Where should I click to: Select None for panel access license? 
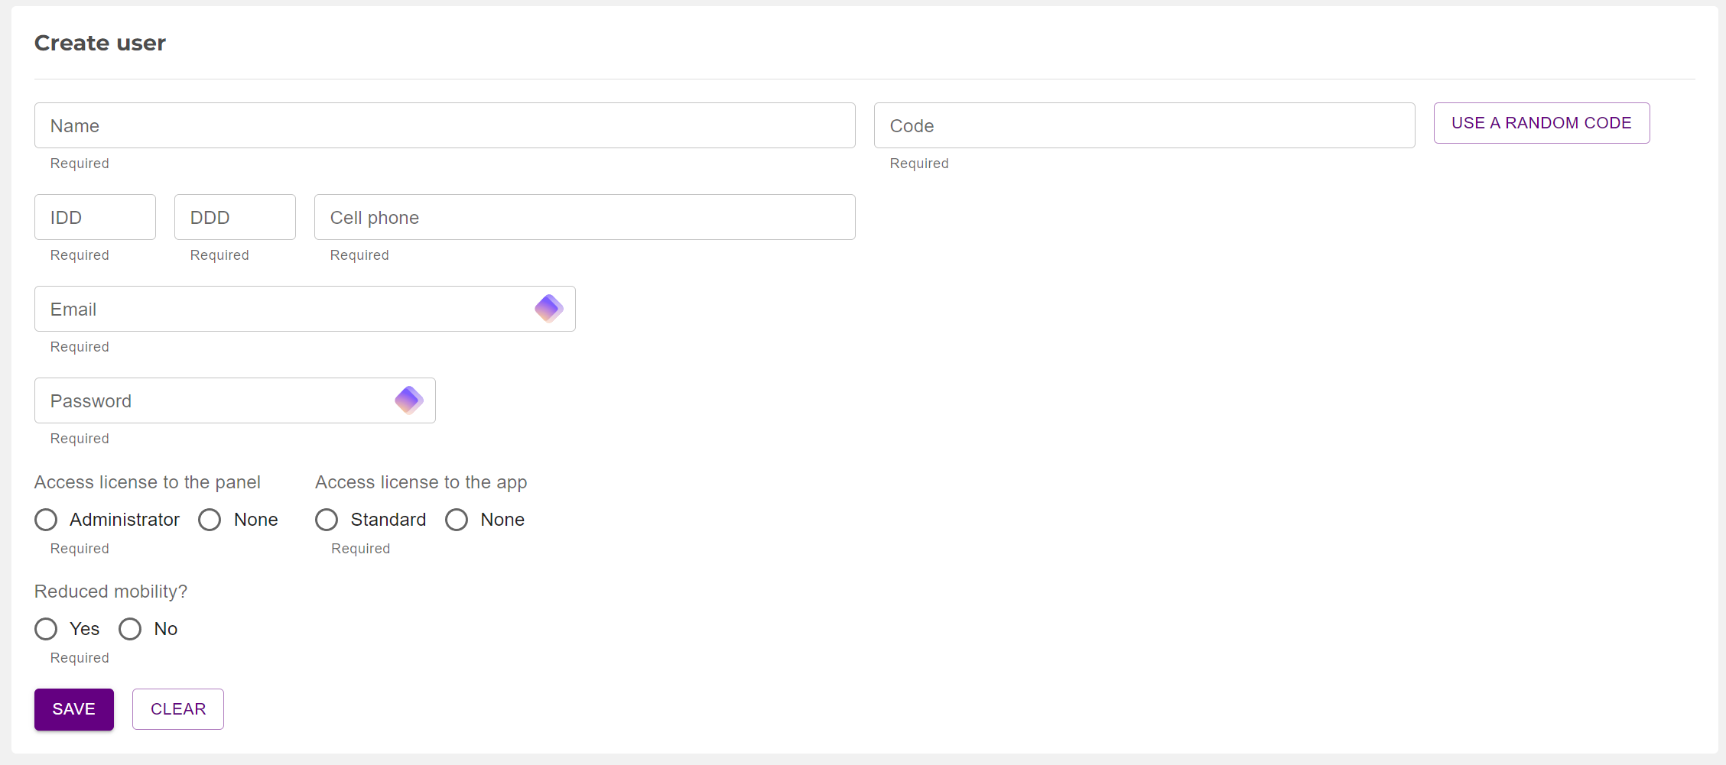(210, 520)
